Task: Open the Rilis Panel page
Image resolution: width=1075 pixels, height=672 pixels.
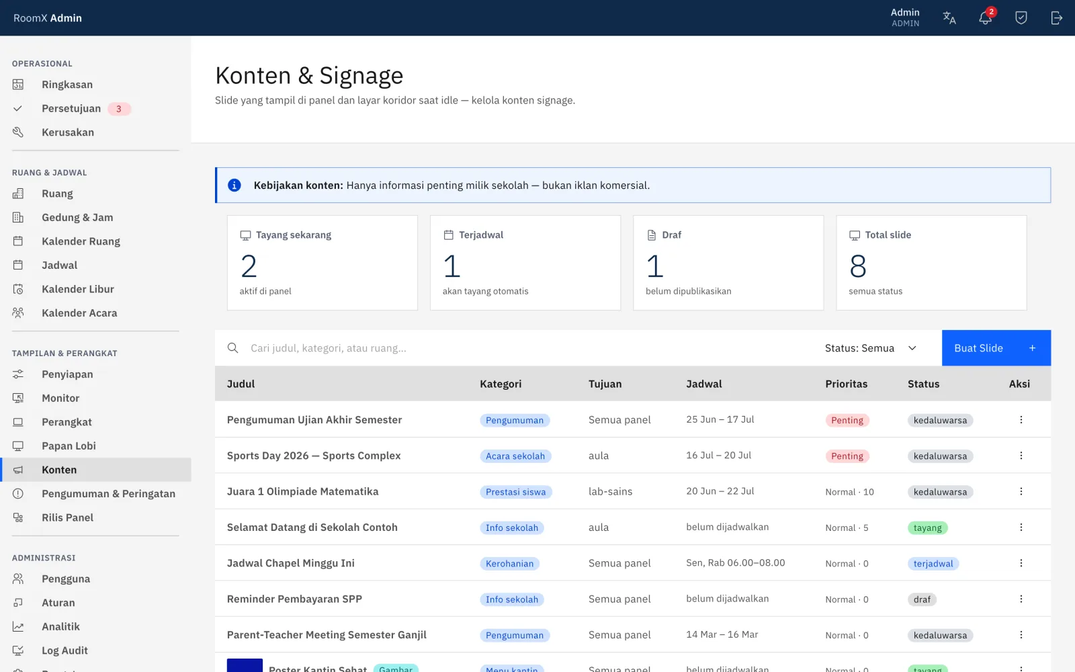Action: (x=95, y=517)
